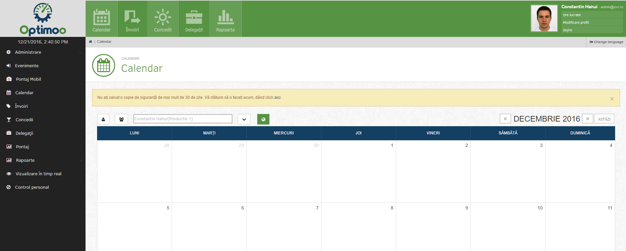The width and height of the screenshot is (626, 251).
Task: Open the Învoiri toolbar tile
Action: point(132,19)
